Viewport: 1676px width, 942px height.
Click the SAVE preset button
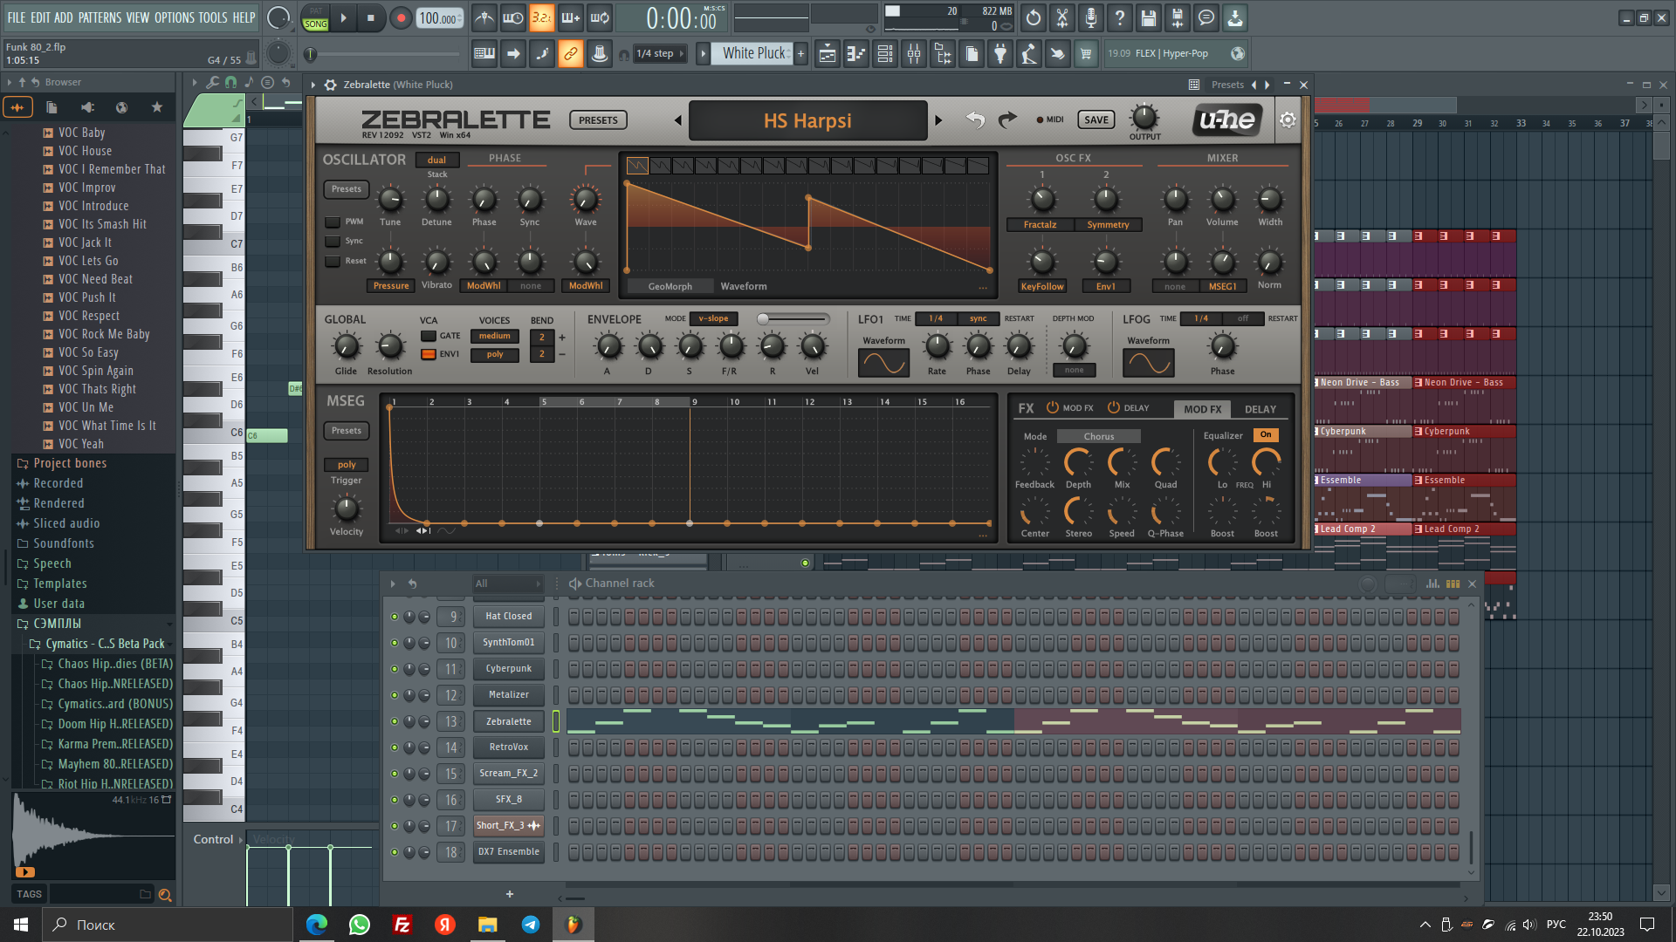1096,120
